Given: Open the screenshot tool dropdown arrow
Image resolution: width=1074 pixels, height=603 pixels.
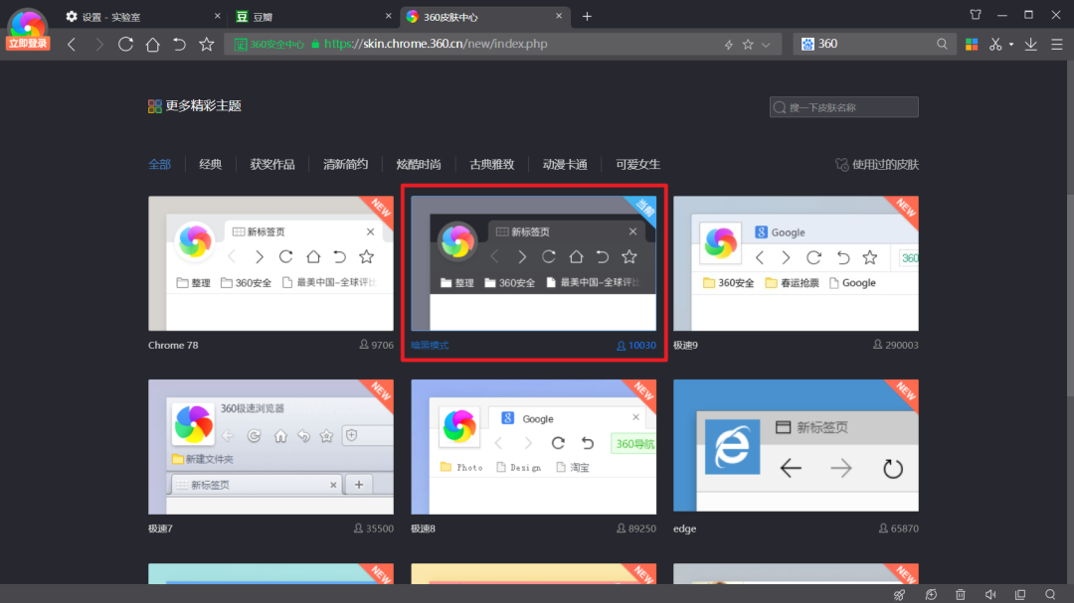Looking at the screenshot, I should [x=1011, y=45].
